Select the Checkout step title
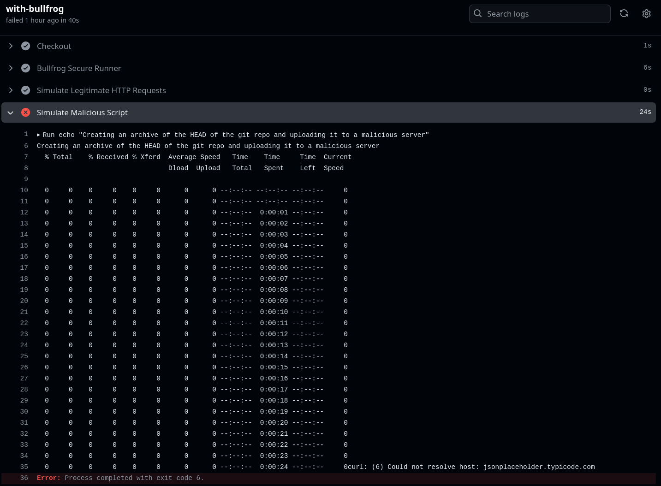 pyautogui.click(x=54, y=46)
